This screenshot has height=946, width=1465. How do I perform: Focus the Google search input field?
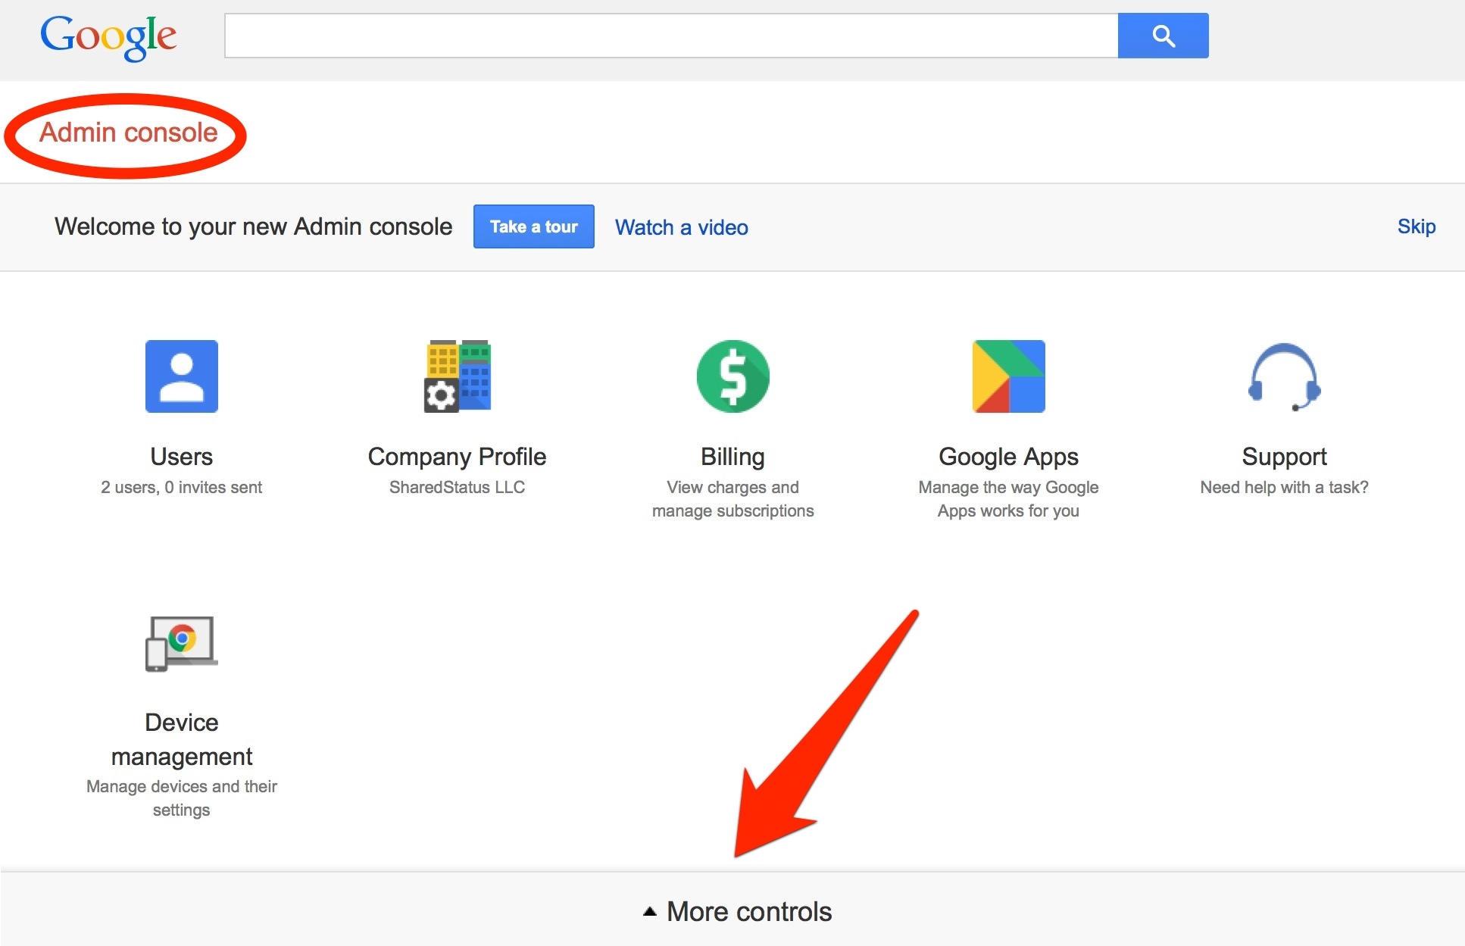671,36
